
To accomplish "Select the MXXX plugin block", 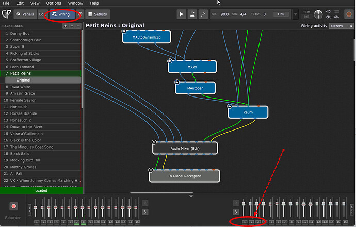I will click(x=192, y=67).
